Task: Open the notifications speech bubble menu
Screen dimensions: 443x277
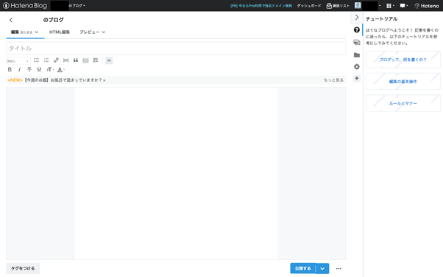Action: coord(404,6)
